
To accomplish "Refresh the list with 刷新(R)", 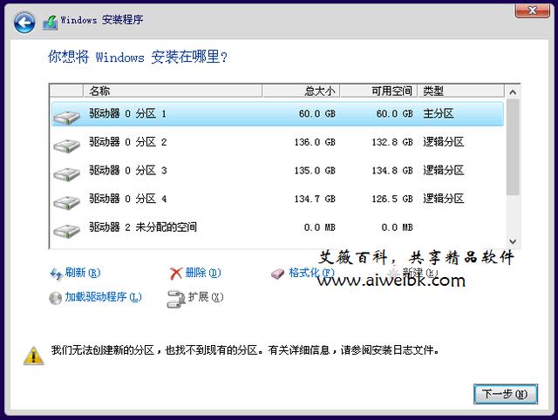I will click(83, 273).
